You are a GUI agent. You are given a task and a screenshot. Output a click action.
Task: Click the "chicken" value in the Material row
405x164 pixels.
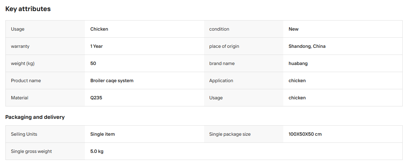point(297,98)
